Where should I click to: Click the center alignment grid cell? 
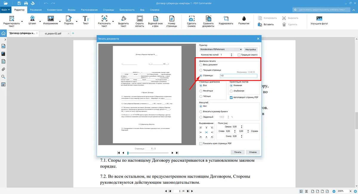206,132
